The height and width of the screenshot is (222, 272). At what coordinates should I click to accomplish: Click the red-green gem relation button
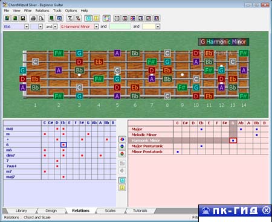tap(122, 154)
